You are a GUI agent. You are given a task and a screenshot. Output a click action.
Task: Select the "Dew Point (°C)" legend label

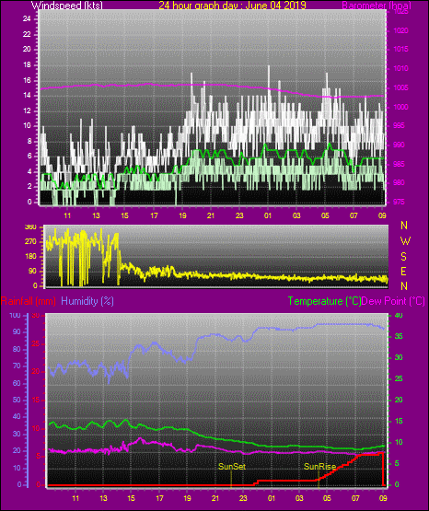(393, 301)
